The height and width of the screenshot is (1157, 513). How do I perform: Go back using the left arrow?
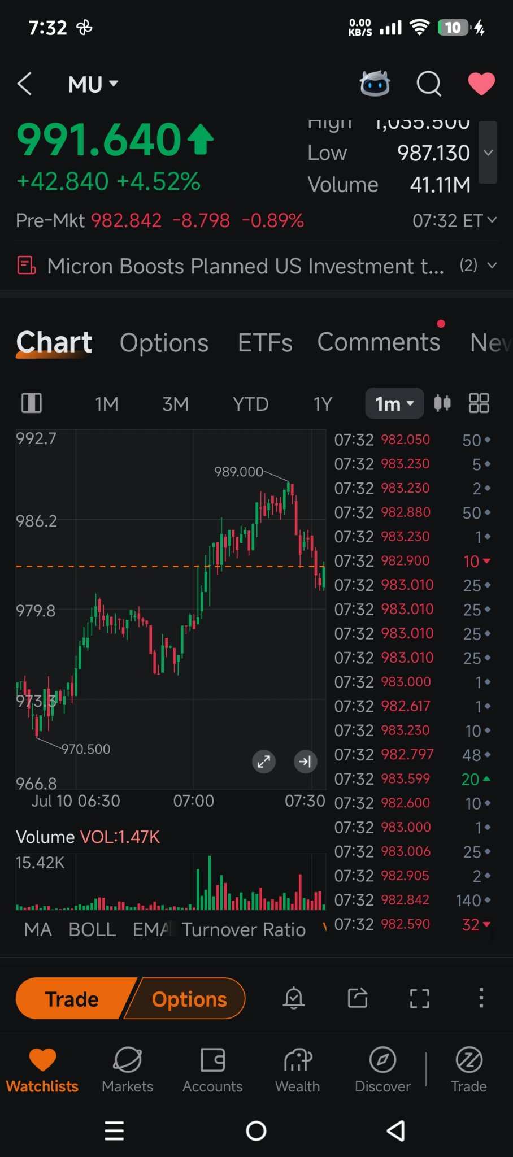coord(24,84)
